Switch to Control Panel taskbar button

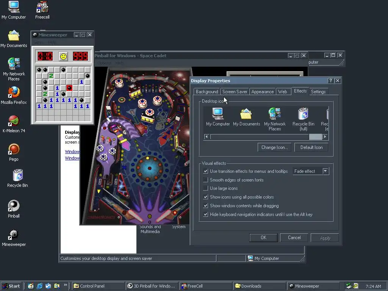click(98, 286)
